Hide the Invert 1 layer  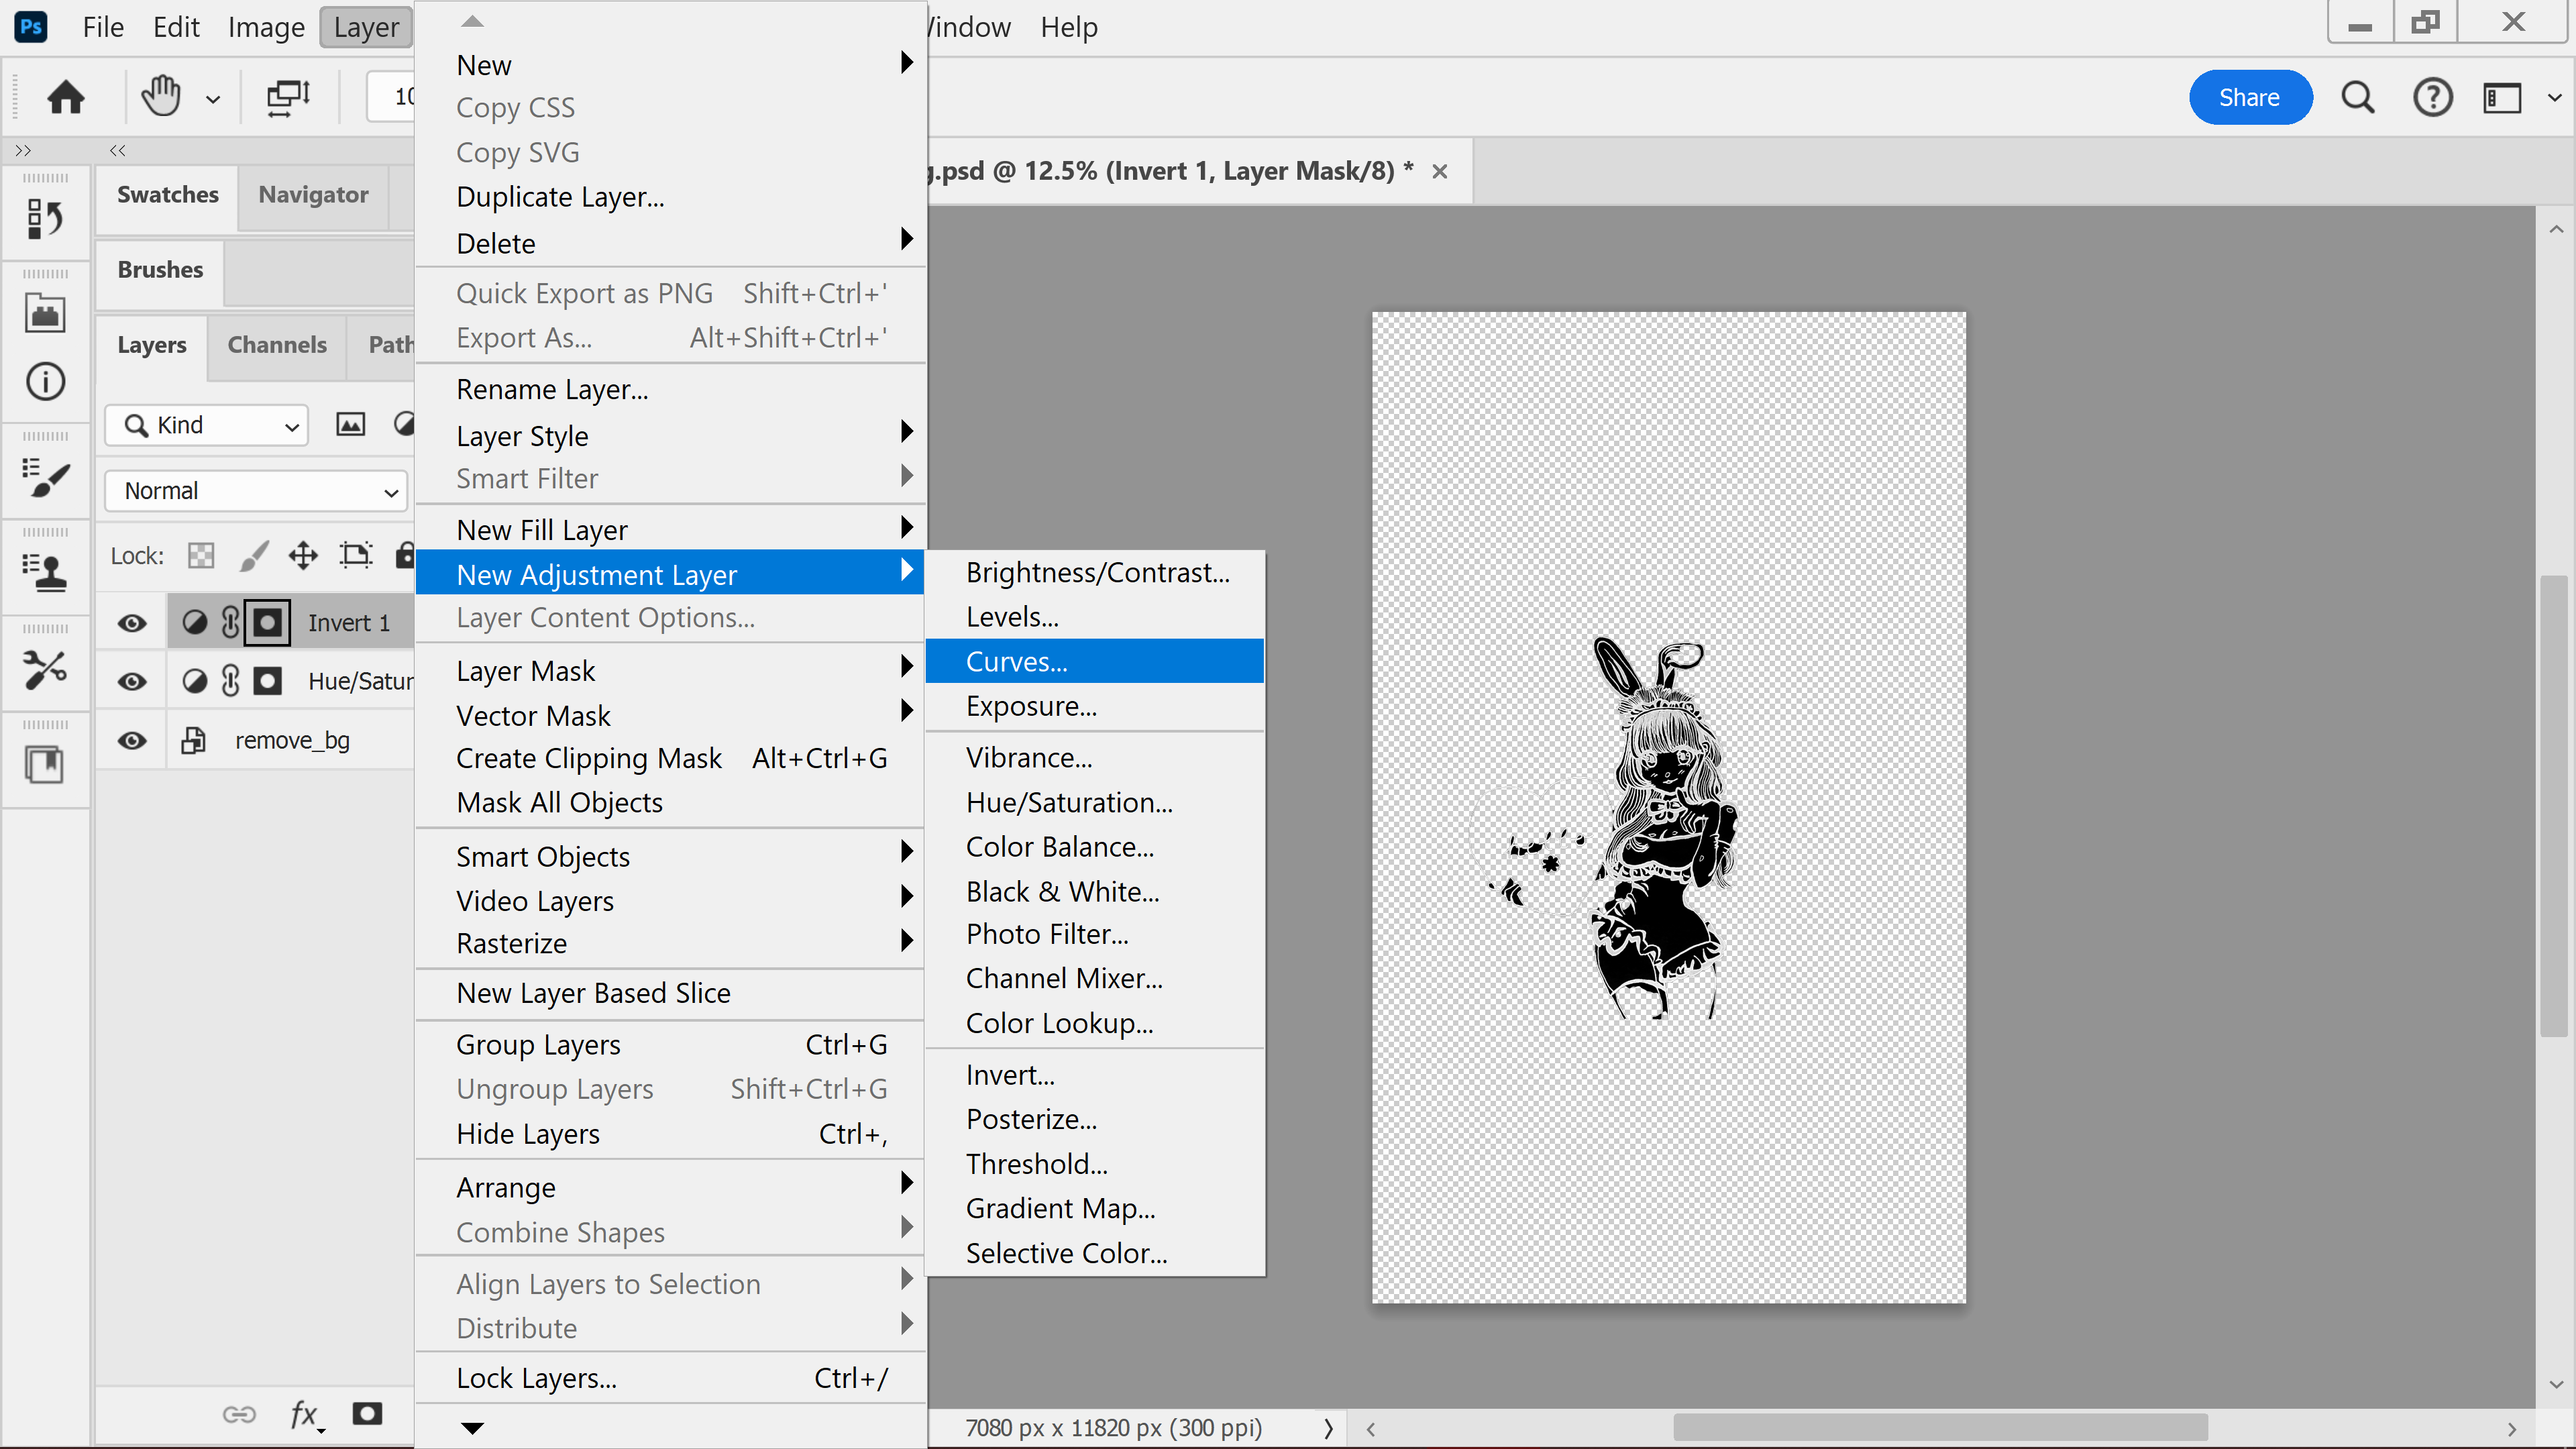132,623
